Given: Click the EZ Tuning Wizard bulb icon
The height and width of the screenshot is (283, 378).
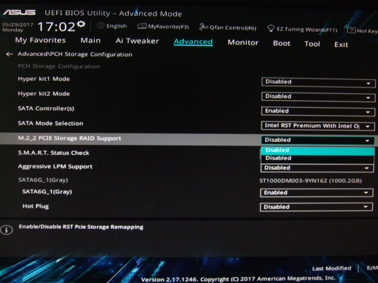Looking at the screenshot, I should pos(271,28).
